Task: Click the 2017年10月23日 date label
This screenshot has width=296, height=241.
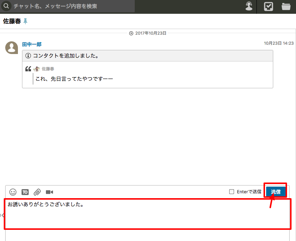Action: point(151,33)
